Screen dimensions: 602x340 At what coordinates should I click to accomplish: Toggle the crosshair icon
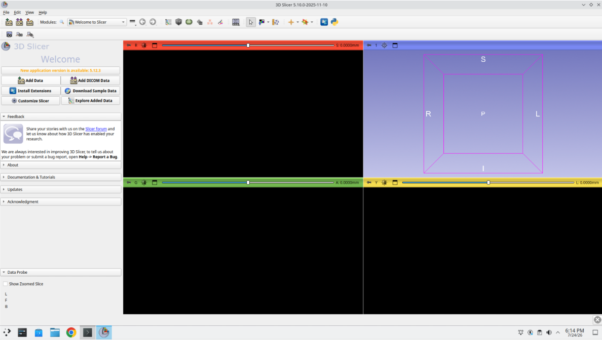(291, 22)
